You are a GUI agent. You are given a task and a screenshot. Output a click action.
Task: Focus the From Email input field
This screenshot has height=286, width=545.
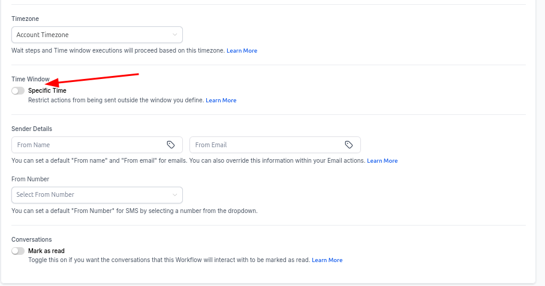point(264,145)
